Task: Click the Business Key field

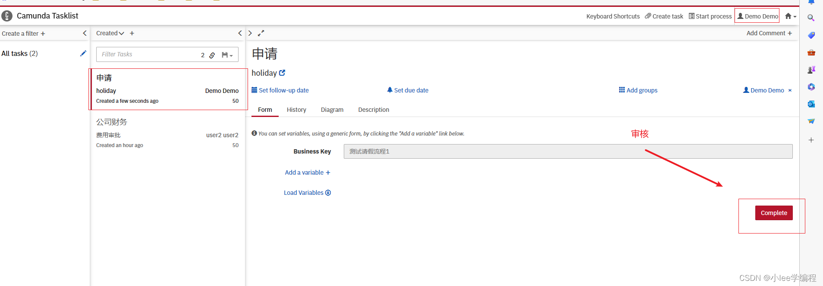Action: point(568,151)
